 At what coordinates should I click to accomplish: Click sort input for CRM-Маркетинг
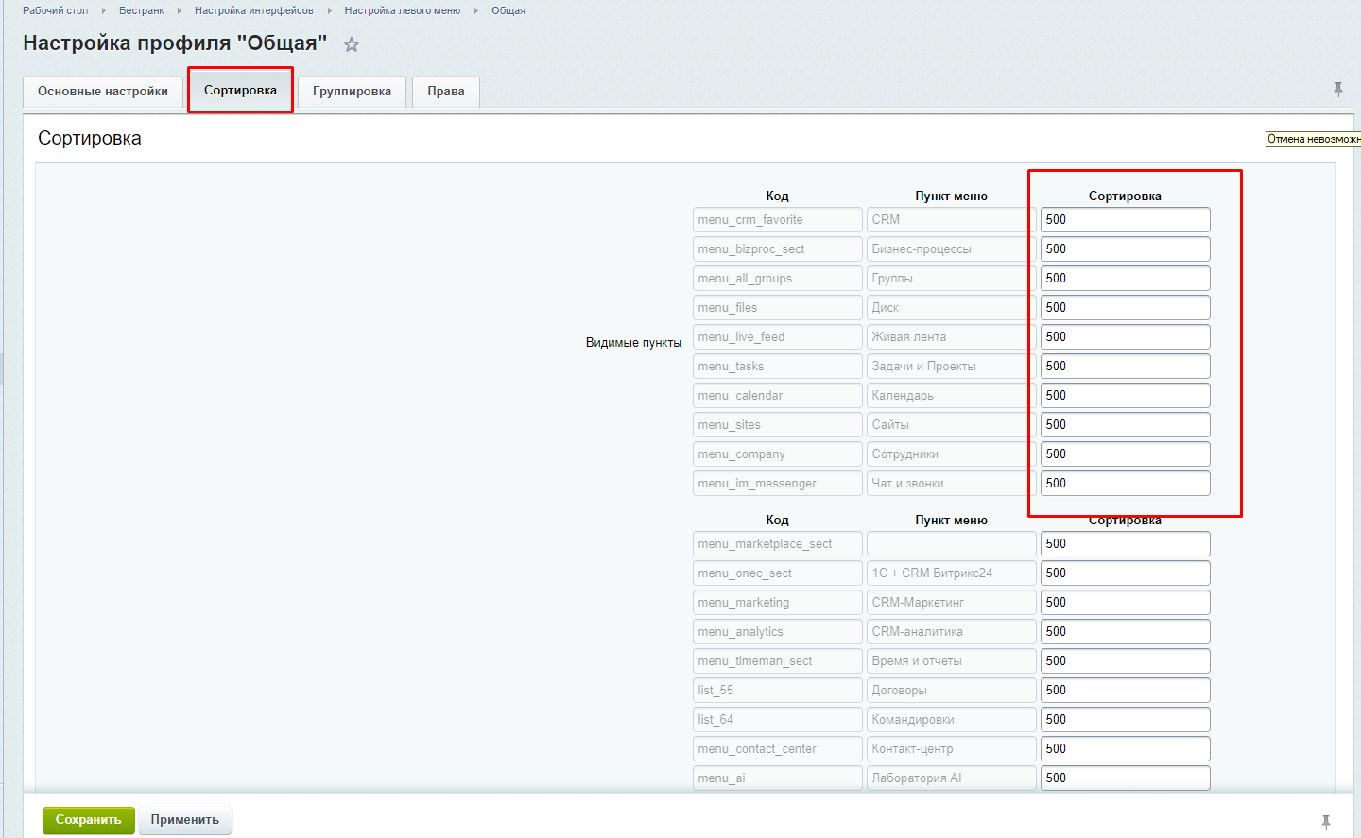1125,603
